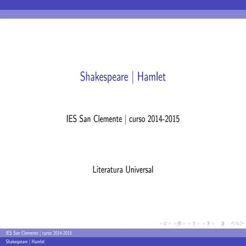Jump to next section arrow

tap(213, 223)
